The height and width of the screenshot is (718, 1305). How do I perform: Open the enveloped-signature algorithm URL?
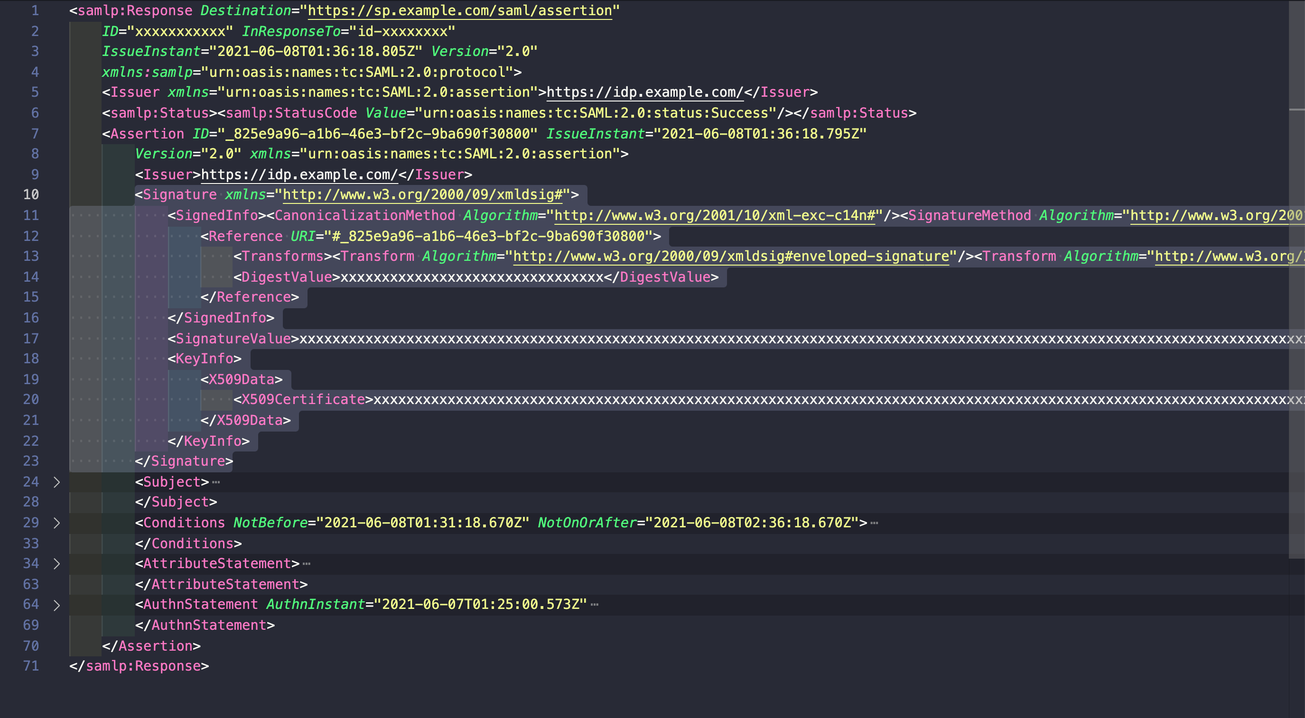click(730, 256)
